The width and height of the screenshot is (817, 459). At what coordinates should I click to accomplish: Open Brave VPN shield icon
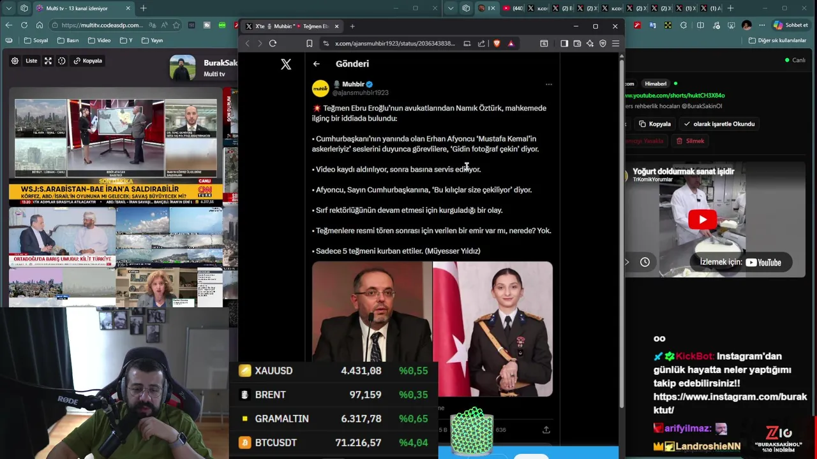pos(603,43)
